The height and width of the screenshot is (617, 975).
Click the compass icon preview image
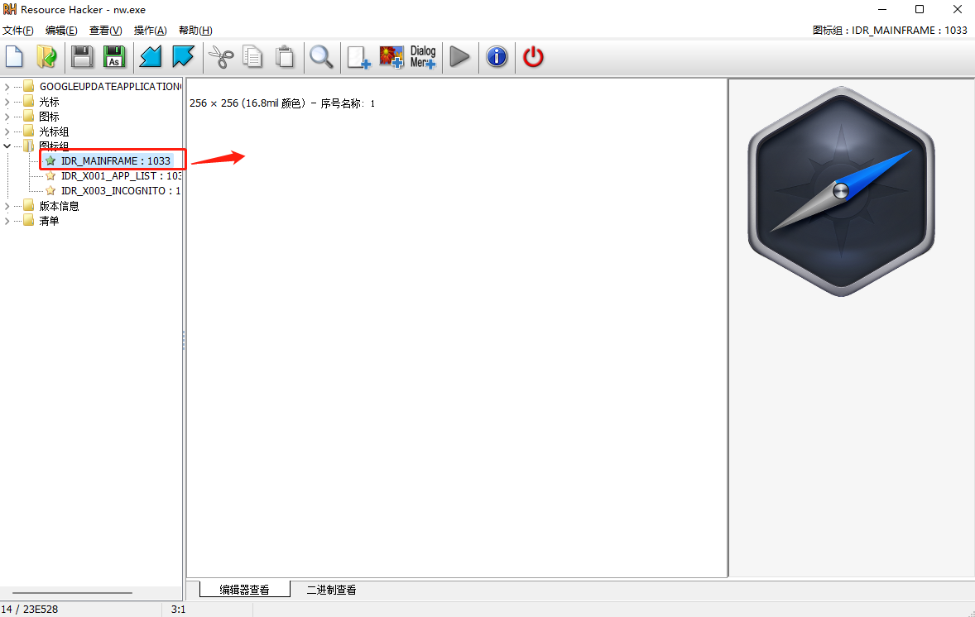841,191
